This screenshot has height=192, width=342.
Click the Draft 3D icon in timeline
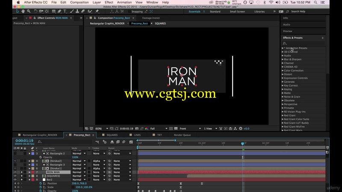pyautogui.click(x=105, y=142)
